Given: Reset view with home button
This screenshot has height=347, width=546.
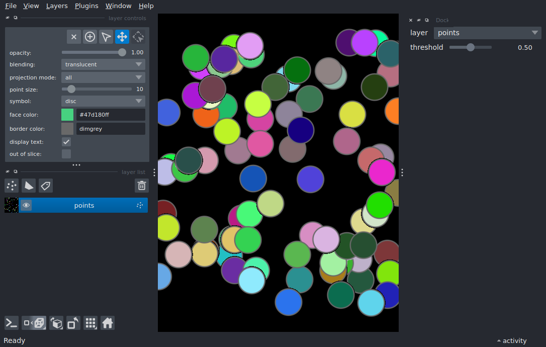Looking at the screenshot, I should point(108,323).
